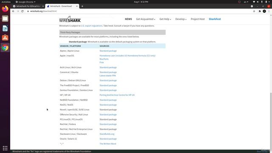
Task: Open Porting And Archive Centre for HP-UX
Action: point(117,95)
